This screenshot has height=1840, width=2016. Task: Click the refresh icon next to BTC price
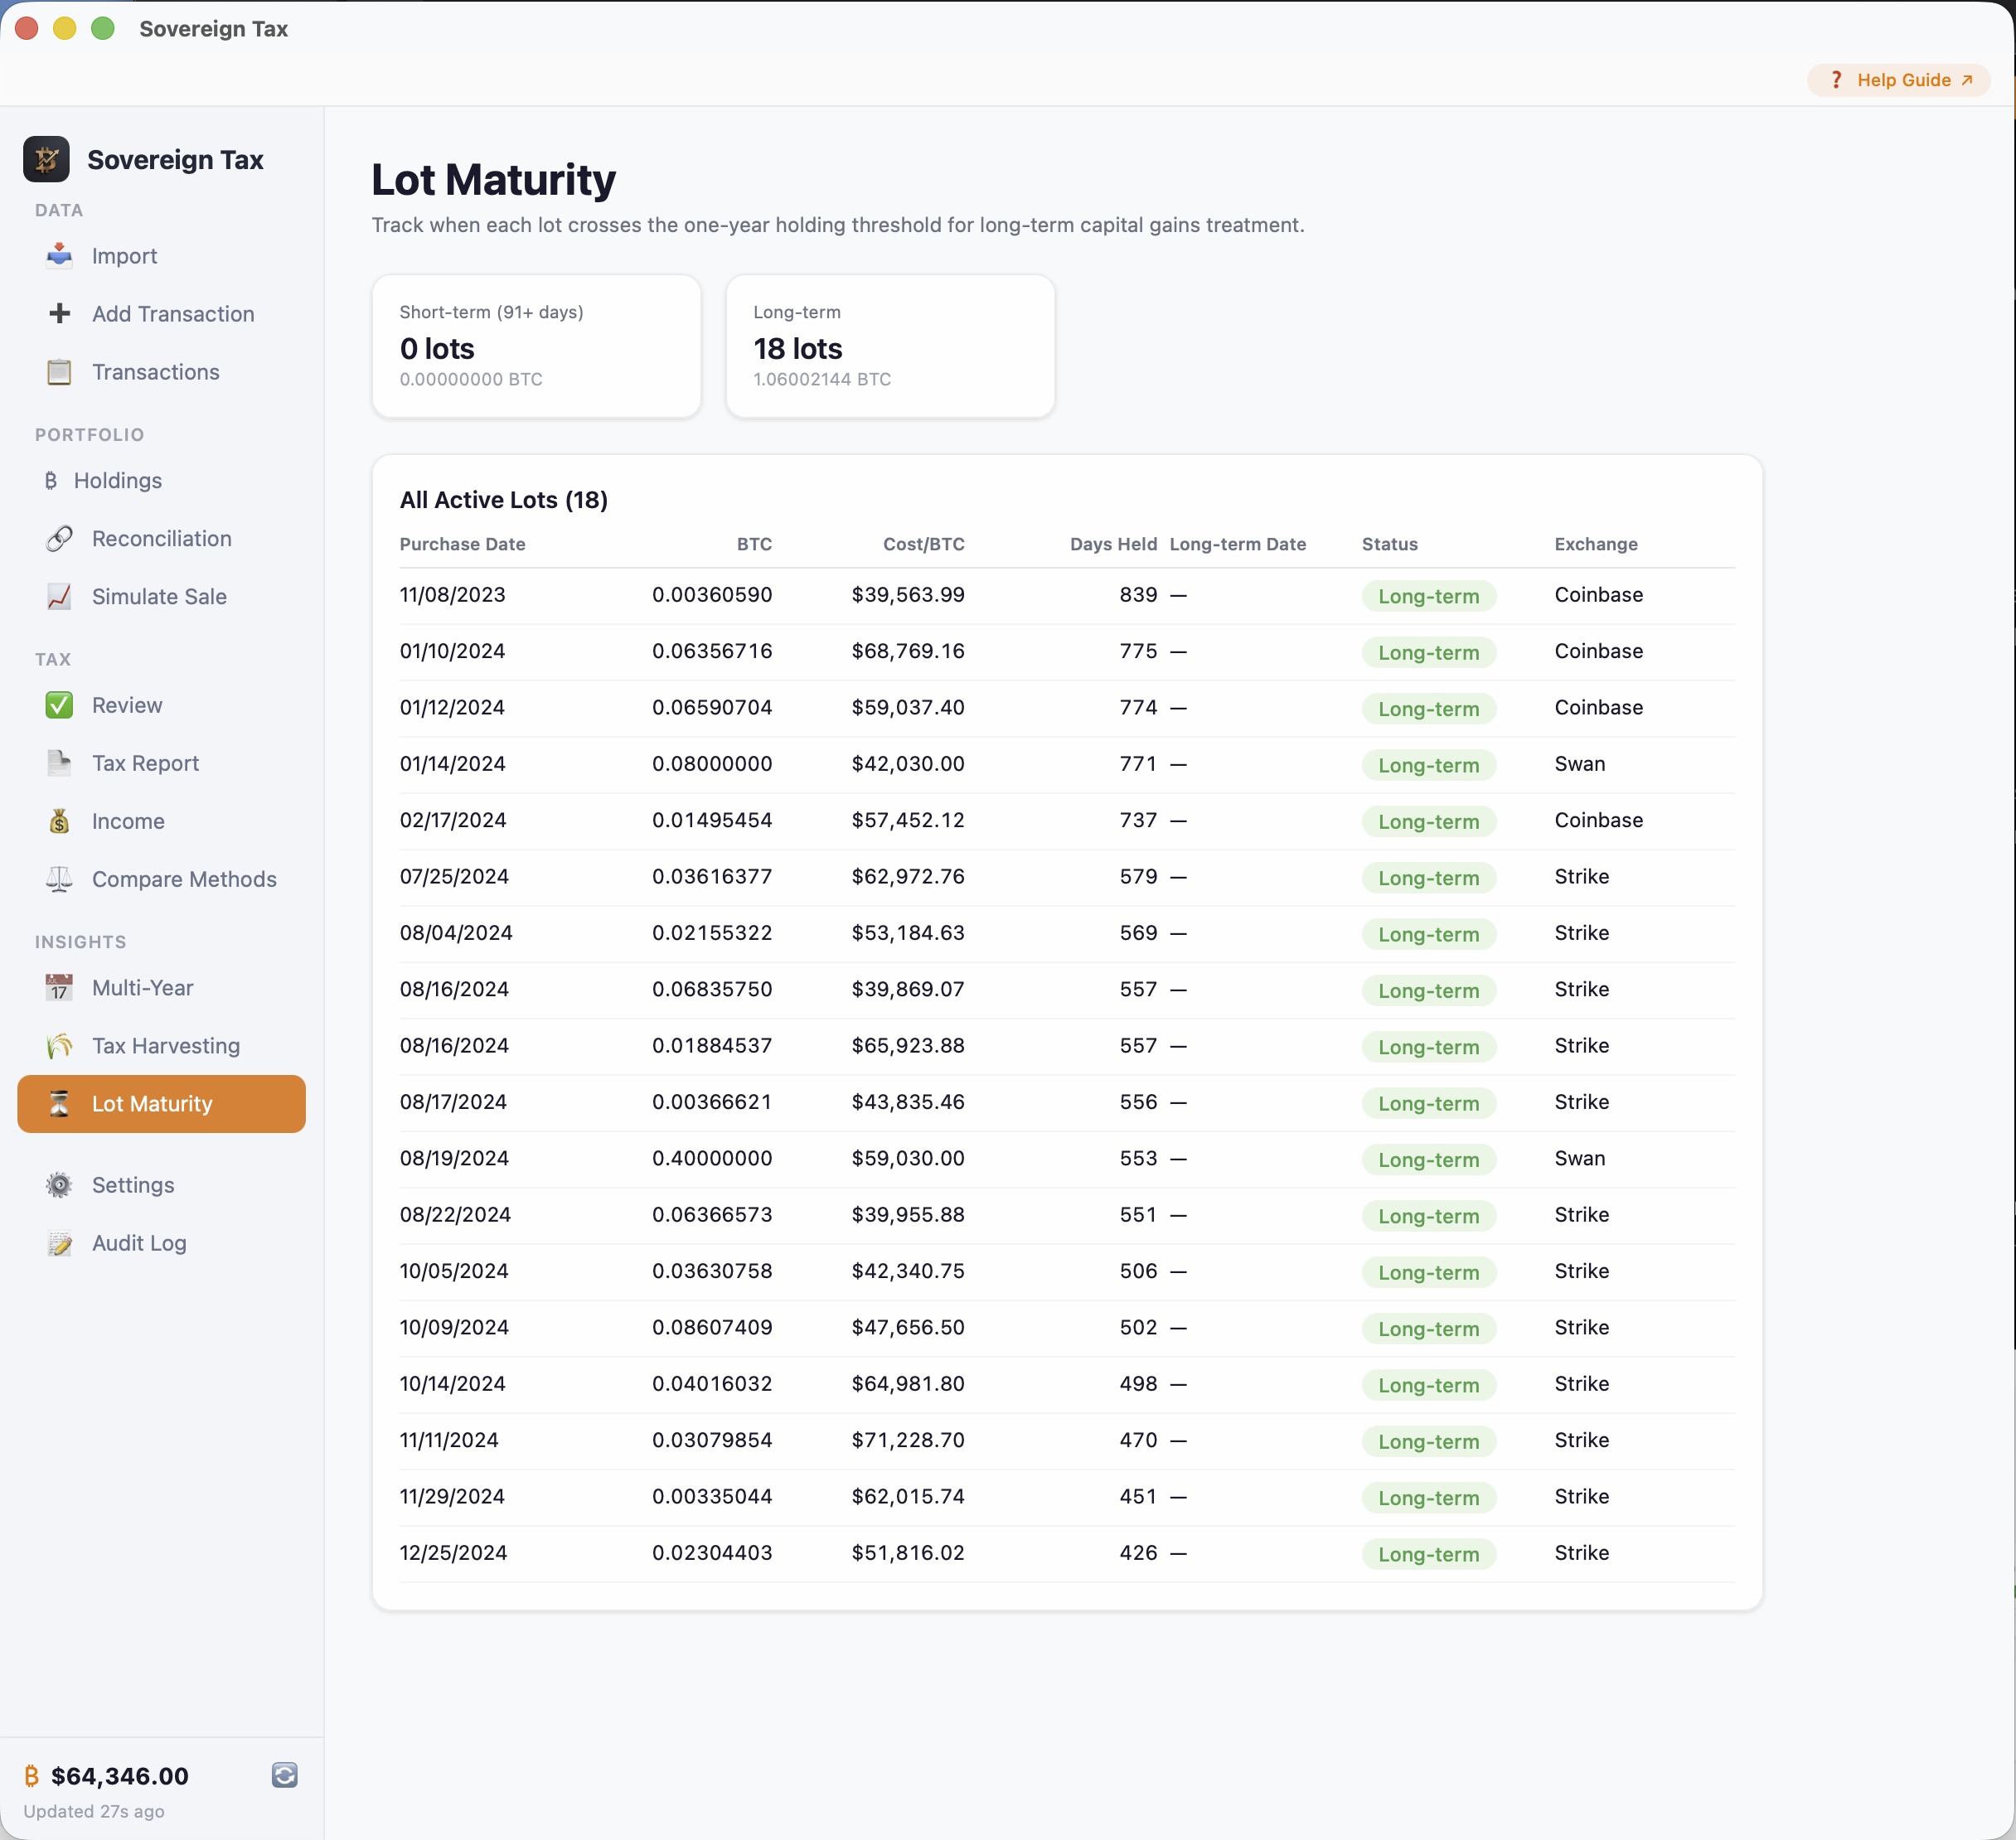285,1775
